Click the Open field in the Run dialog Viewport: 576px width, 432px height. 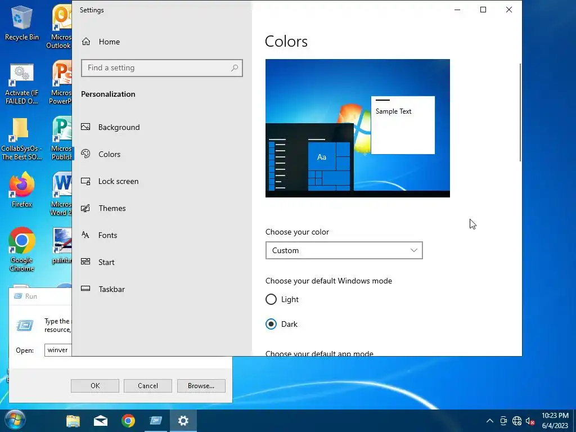click(58, 350)
